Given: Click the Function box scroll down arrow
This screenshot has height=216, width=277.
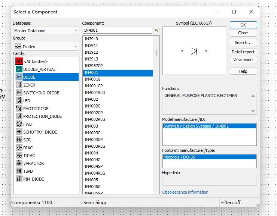Looking at the screenshot, I should point(253,111).
